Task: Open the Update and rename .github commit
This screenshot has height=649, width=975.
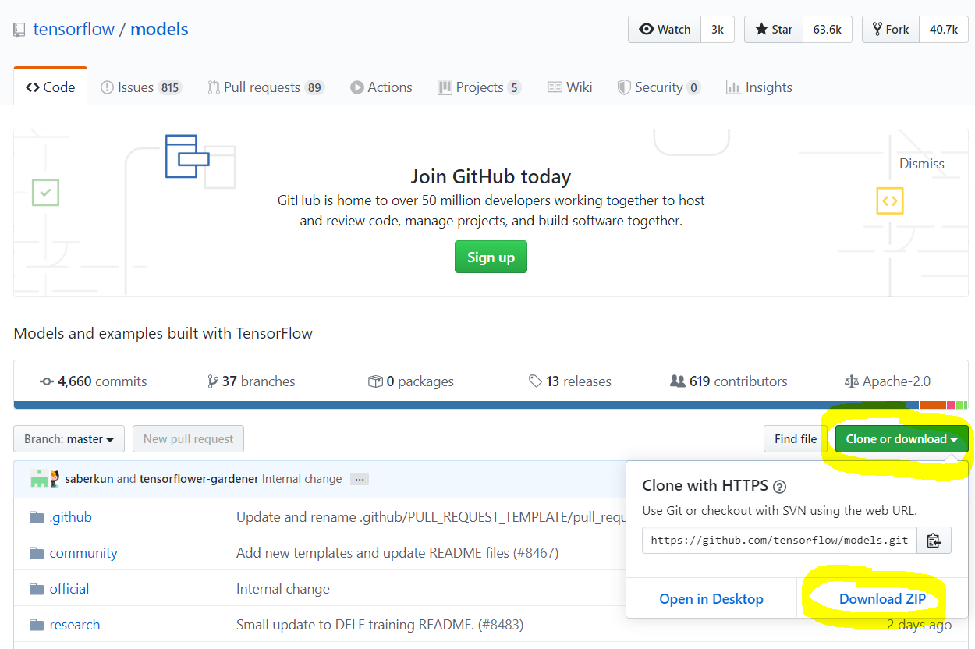Action: pyautogui.click(x=431, y=517)
